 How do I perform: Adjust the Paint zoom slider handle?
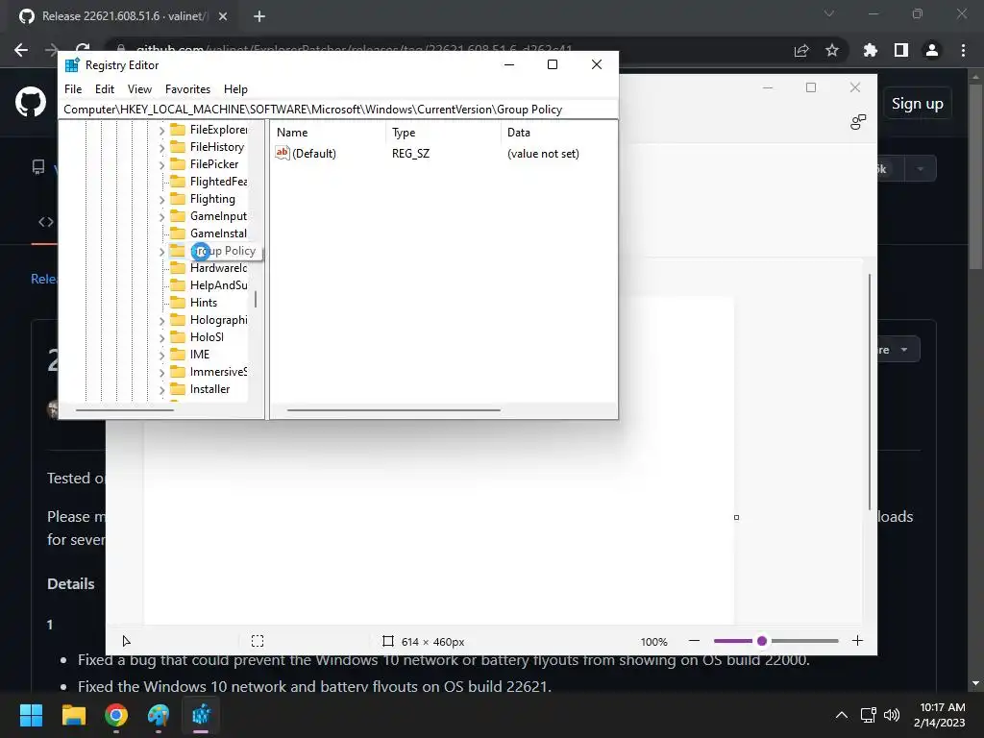(x=762, y=641)
